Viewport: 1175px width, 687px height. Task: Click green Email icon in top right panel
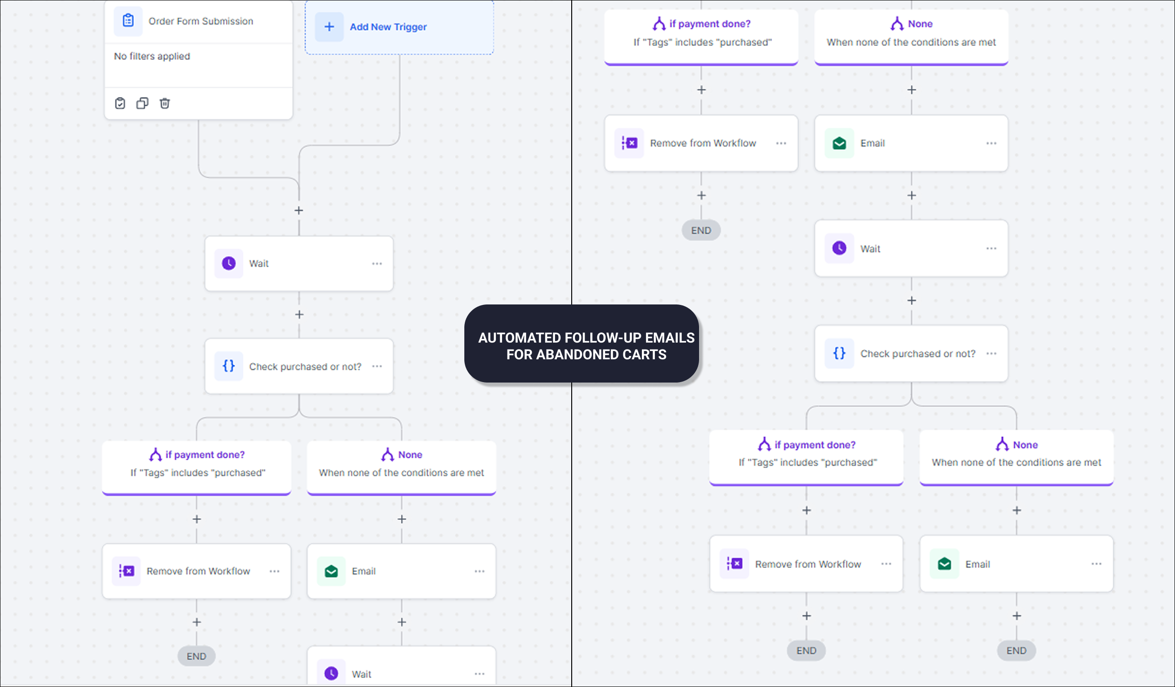(839, 143)
